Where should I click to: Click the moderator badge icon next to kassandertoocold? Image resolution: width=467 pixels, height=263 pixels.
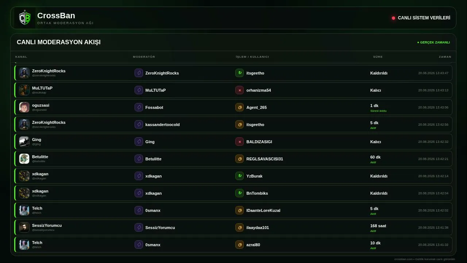pyautogui.click(x=139, y=125)
